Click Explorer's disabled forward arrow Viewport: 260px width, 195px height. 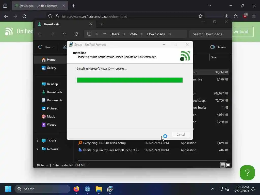52,34
